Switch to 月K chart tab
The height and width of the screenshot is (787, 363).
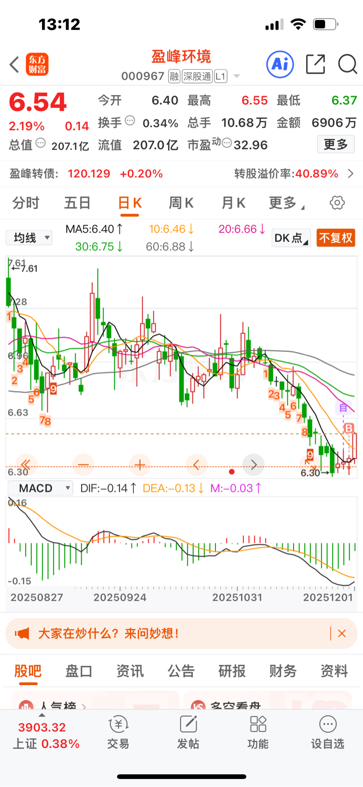233,203
